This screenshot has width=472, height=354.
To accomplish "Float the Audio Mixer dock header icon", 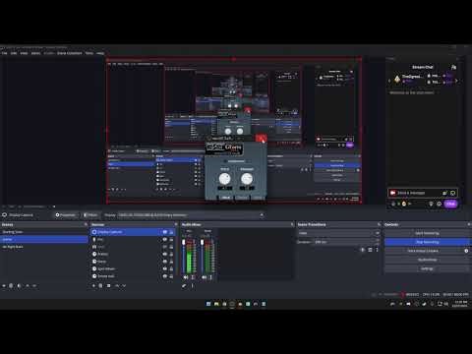I will pyautogui.click(x=292, y=224).
